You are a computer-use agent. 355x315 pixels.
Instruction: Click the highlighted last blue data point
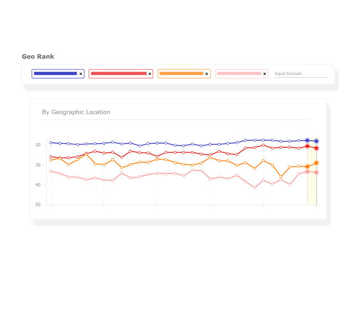tap(317, 141)
